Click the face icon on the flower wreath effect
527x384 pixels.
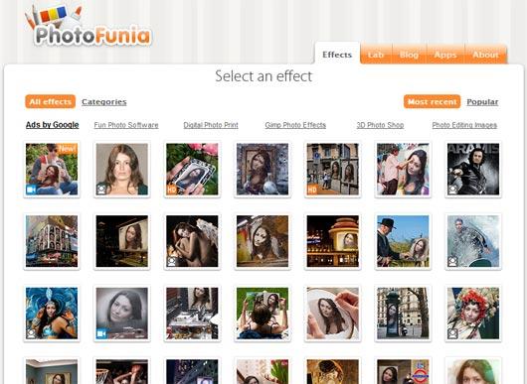tap(452, 333)
